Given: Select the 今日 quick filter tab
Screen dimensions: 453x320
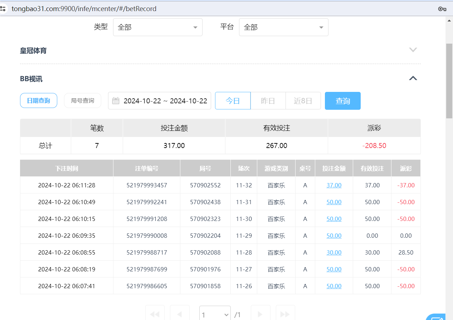Looking at the screenshot, I should click(233, 101).
